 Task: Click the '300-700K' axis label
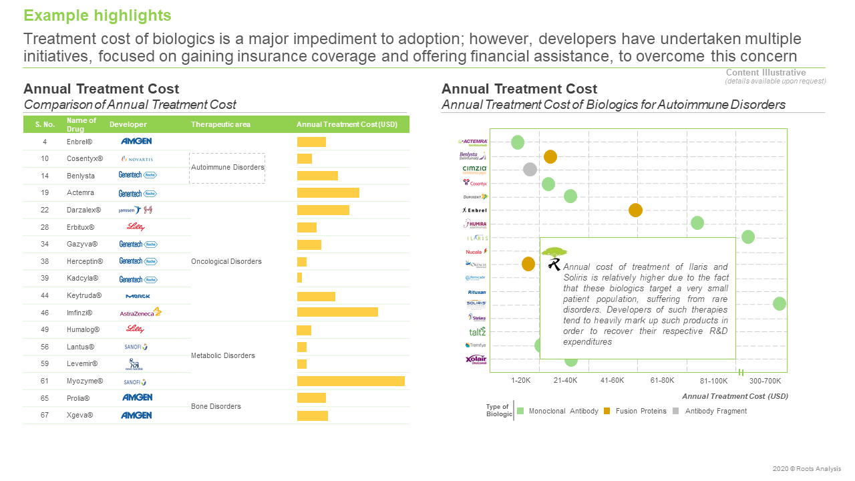tap(765, 381)
